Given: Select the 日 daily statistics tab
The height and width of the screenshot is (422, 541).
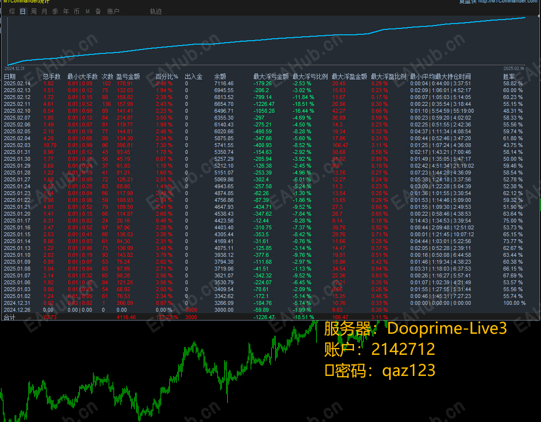Looking at the screenshot, I should [23, 11].
